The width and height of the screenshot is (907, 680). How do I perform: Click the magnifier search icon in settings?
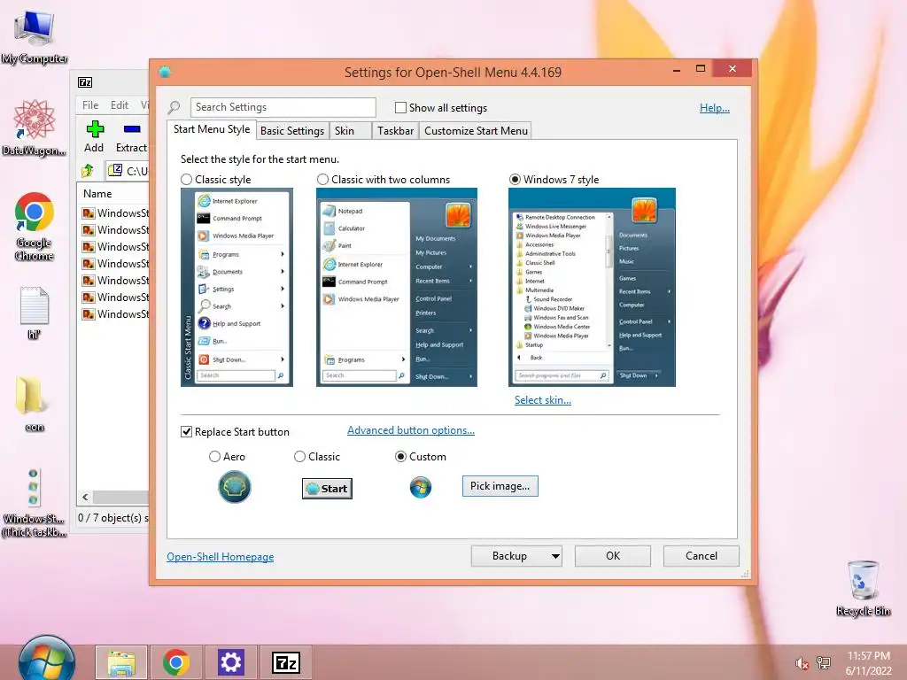point(174,107)
